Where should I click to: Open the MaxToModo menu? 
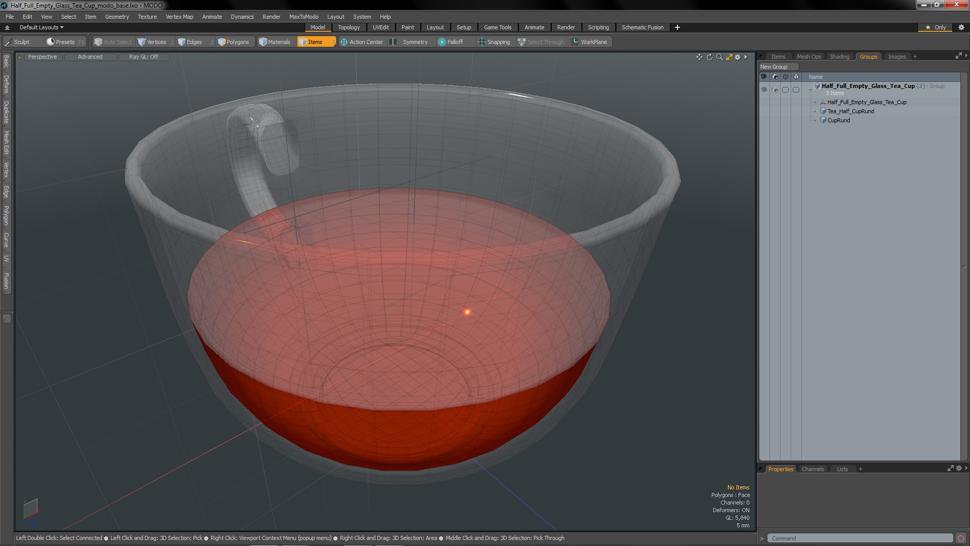click(304, 17)
